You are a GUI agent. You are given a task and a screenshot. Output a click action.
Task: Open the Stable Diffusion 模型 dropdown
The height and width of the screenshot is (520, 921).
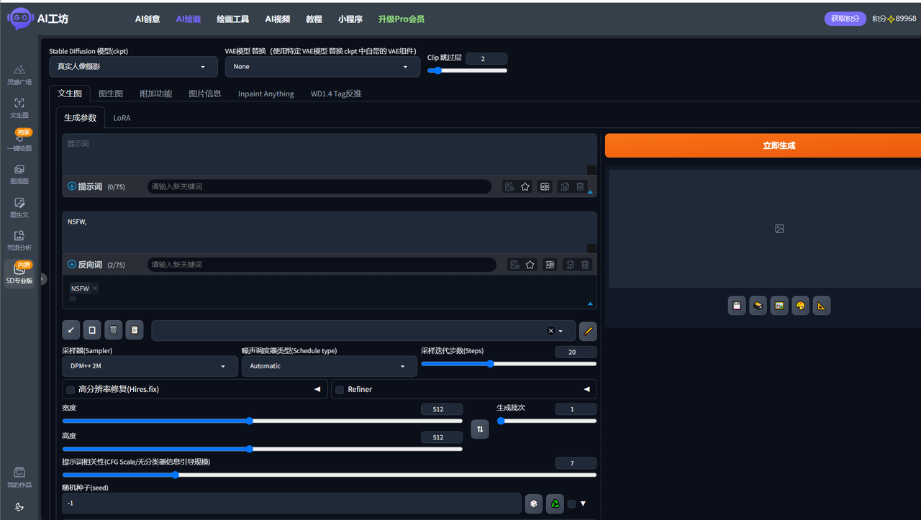click(133, 67)
